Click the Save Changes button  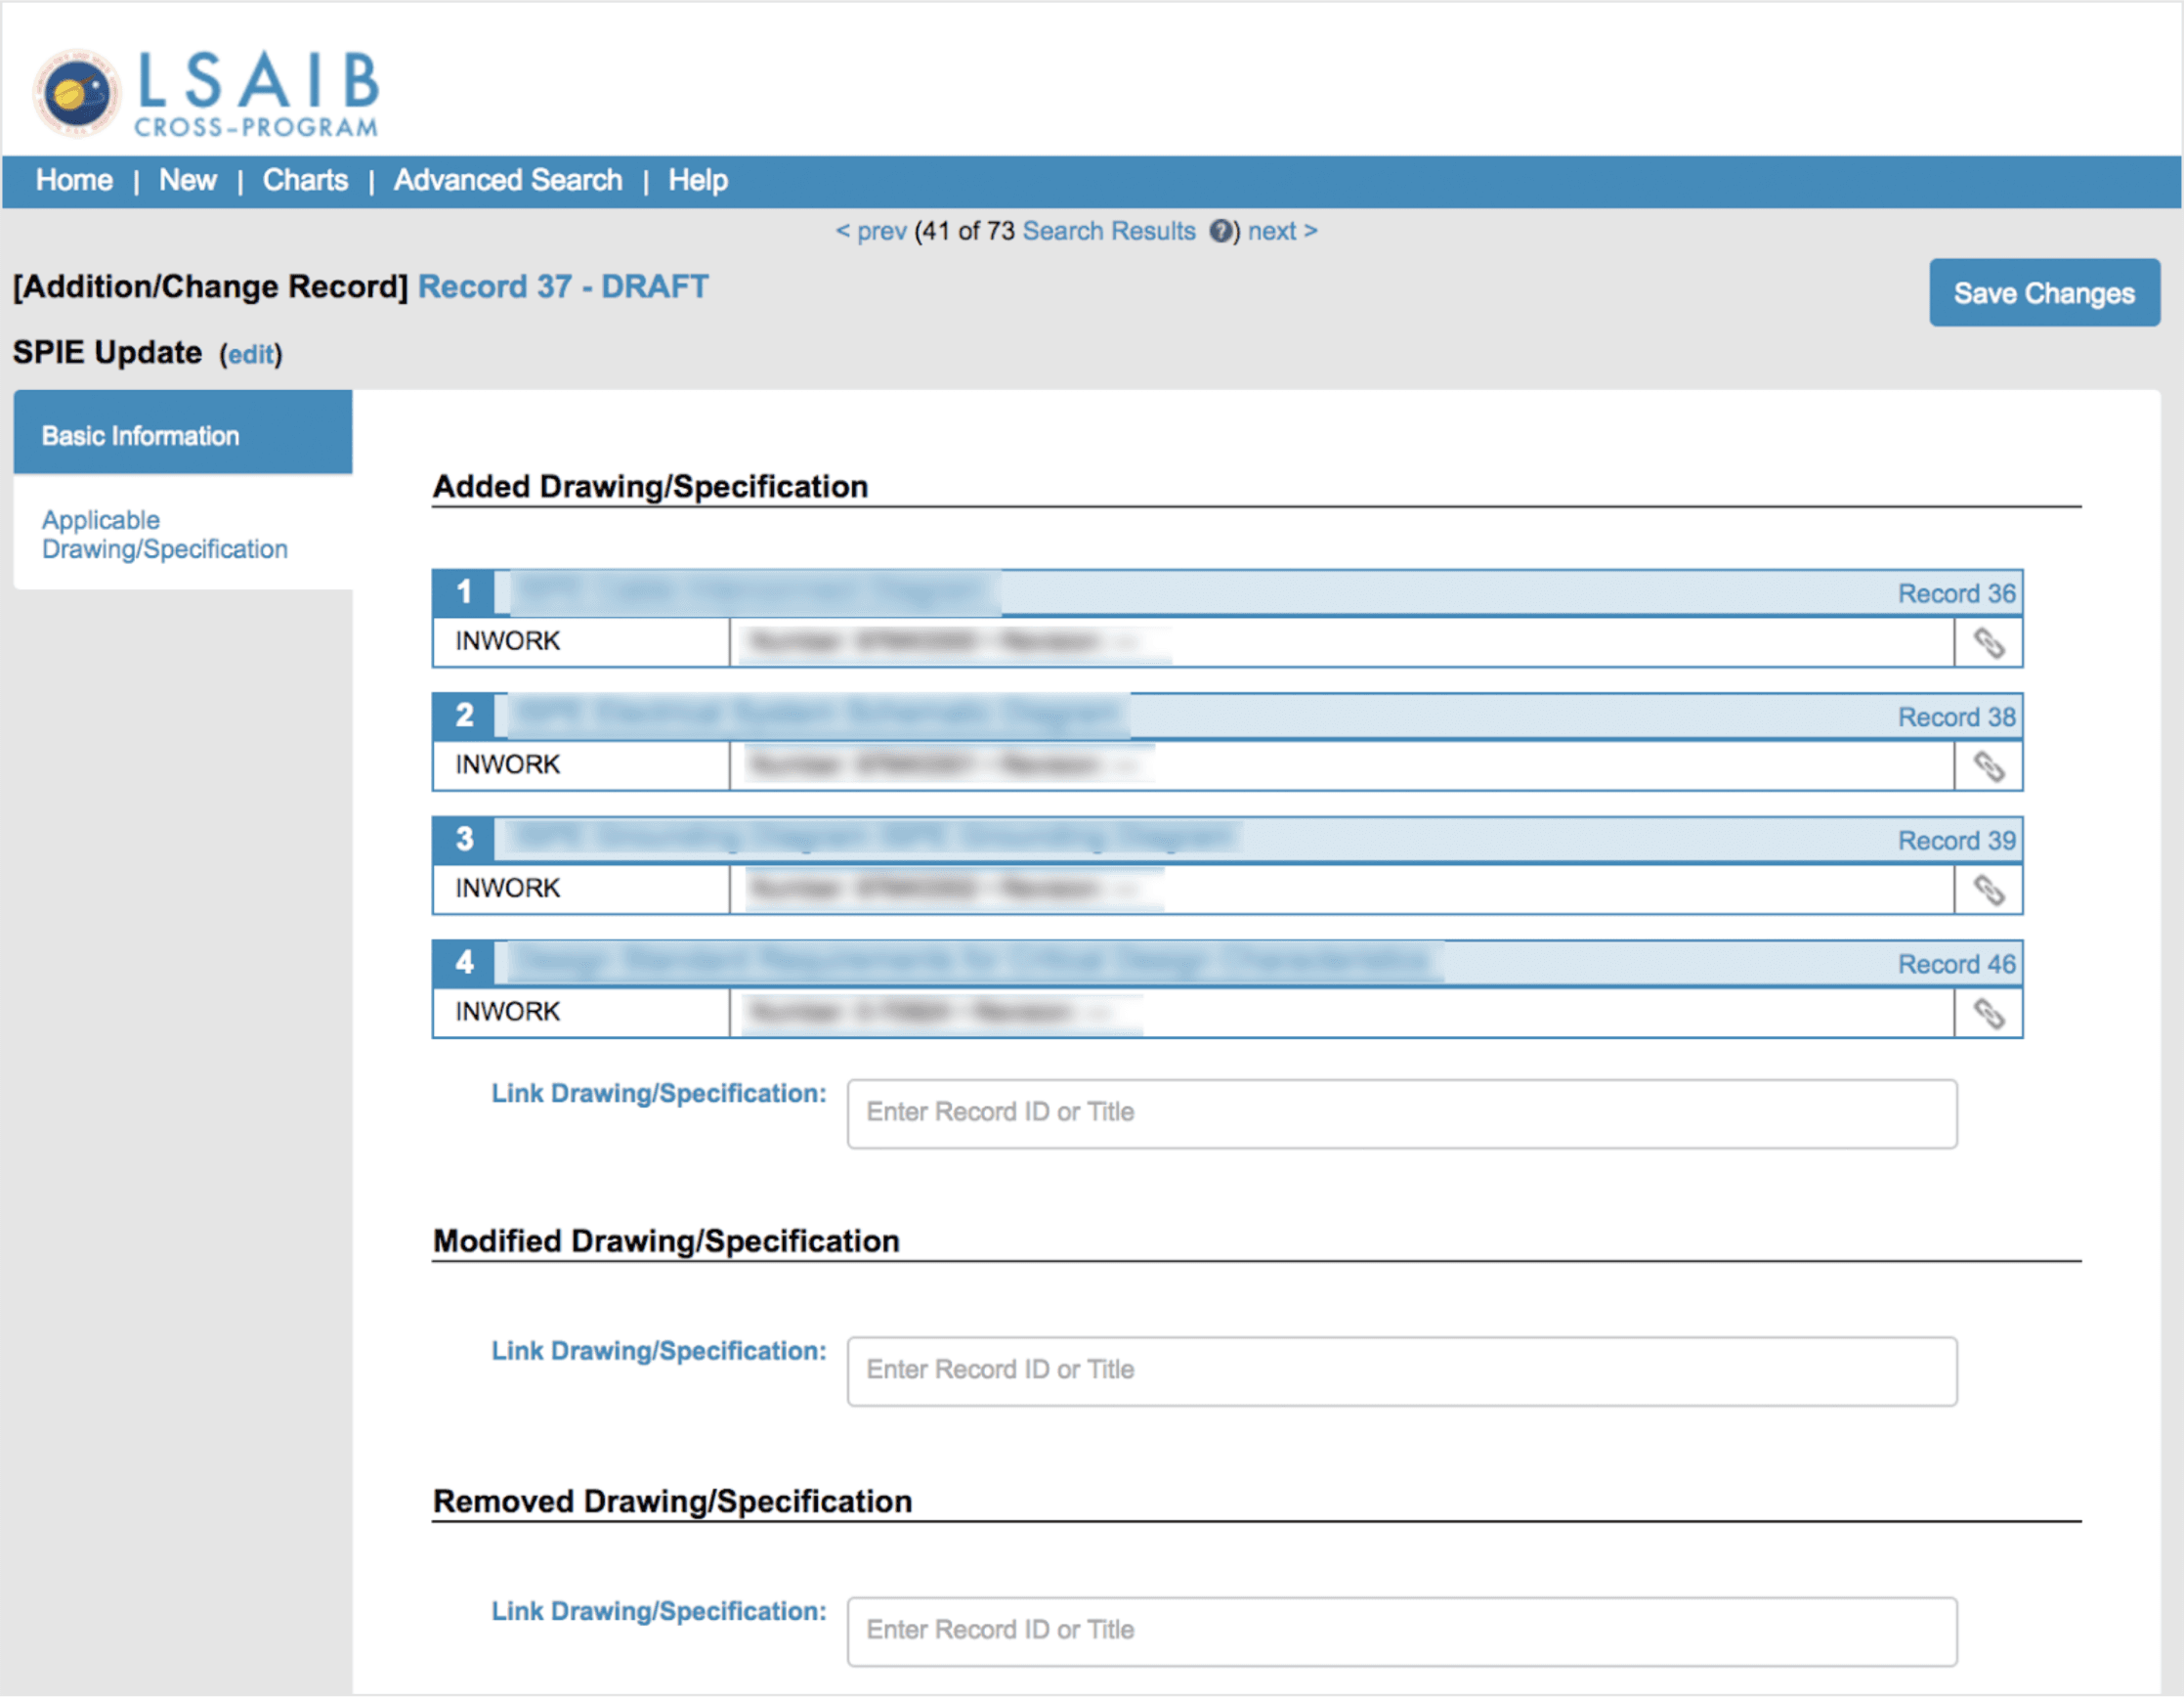click(2044, 293)
